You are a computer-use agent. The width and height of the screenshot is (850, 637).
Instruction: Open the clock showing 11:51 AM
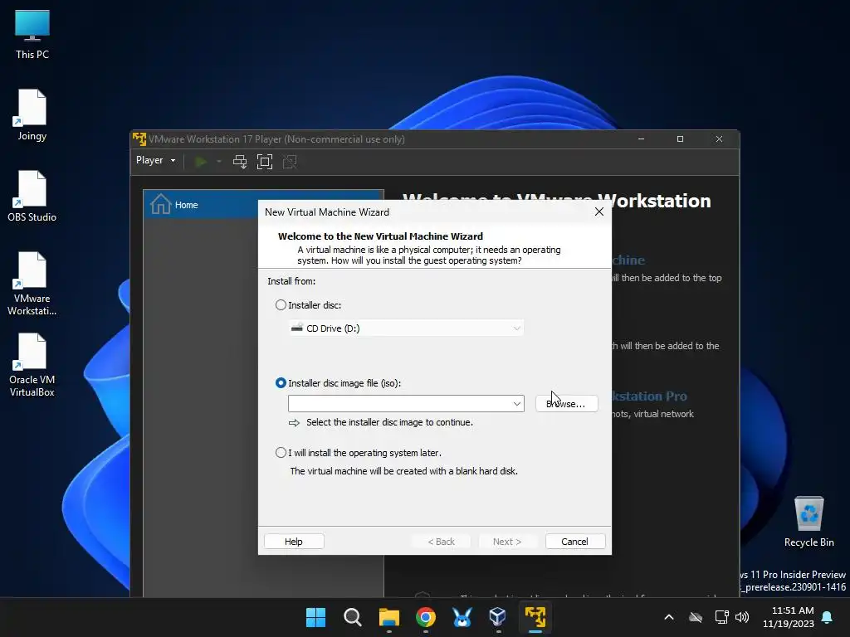click(789, 617)
